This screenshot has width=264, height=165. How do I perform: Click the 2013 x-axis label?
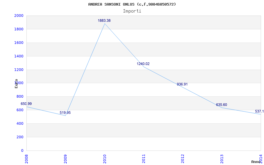pos(222,159)
